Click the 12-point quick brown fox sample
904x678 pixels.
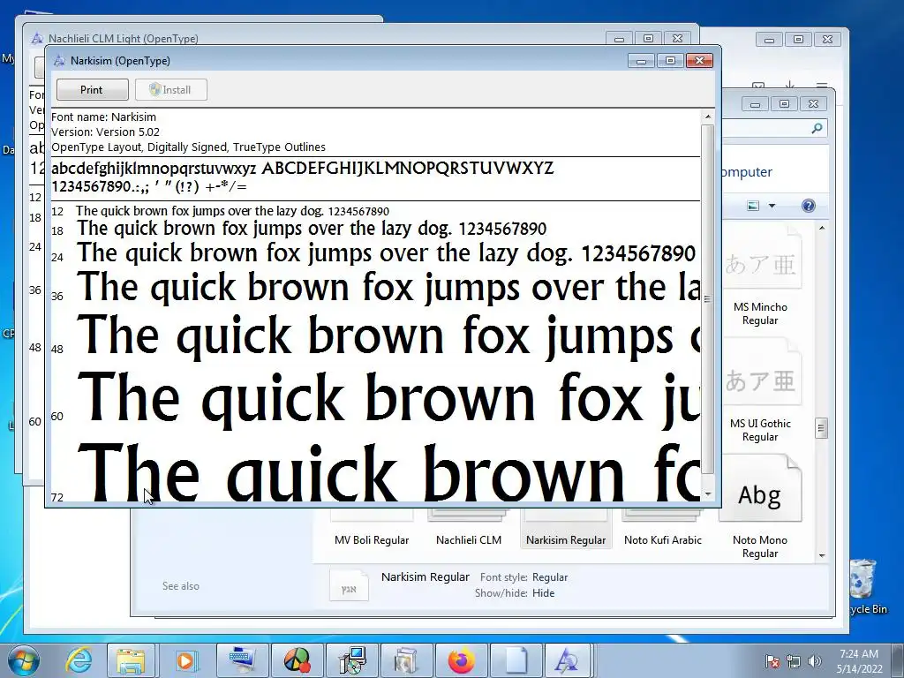pyautogui.click(x=232, y=211)
